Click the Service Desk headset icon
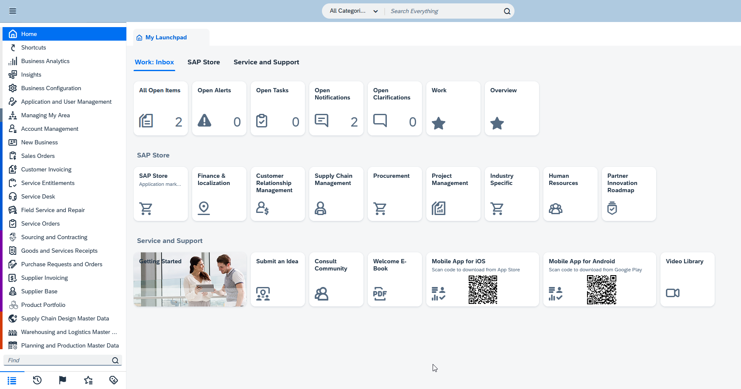Image resolution: width=741 pixels, height=389 pixels. tap(13, 196)
